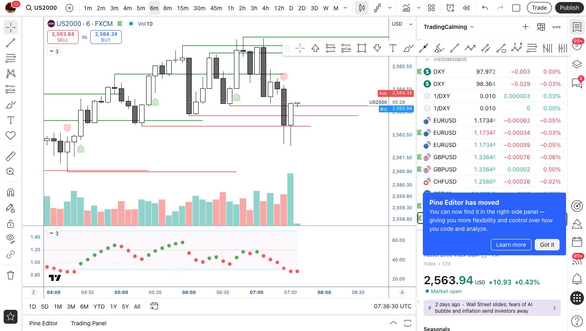Open the calendar icon in right sidebar
The width and height of the screenshot is (586, 331).
[577, 242]
